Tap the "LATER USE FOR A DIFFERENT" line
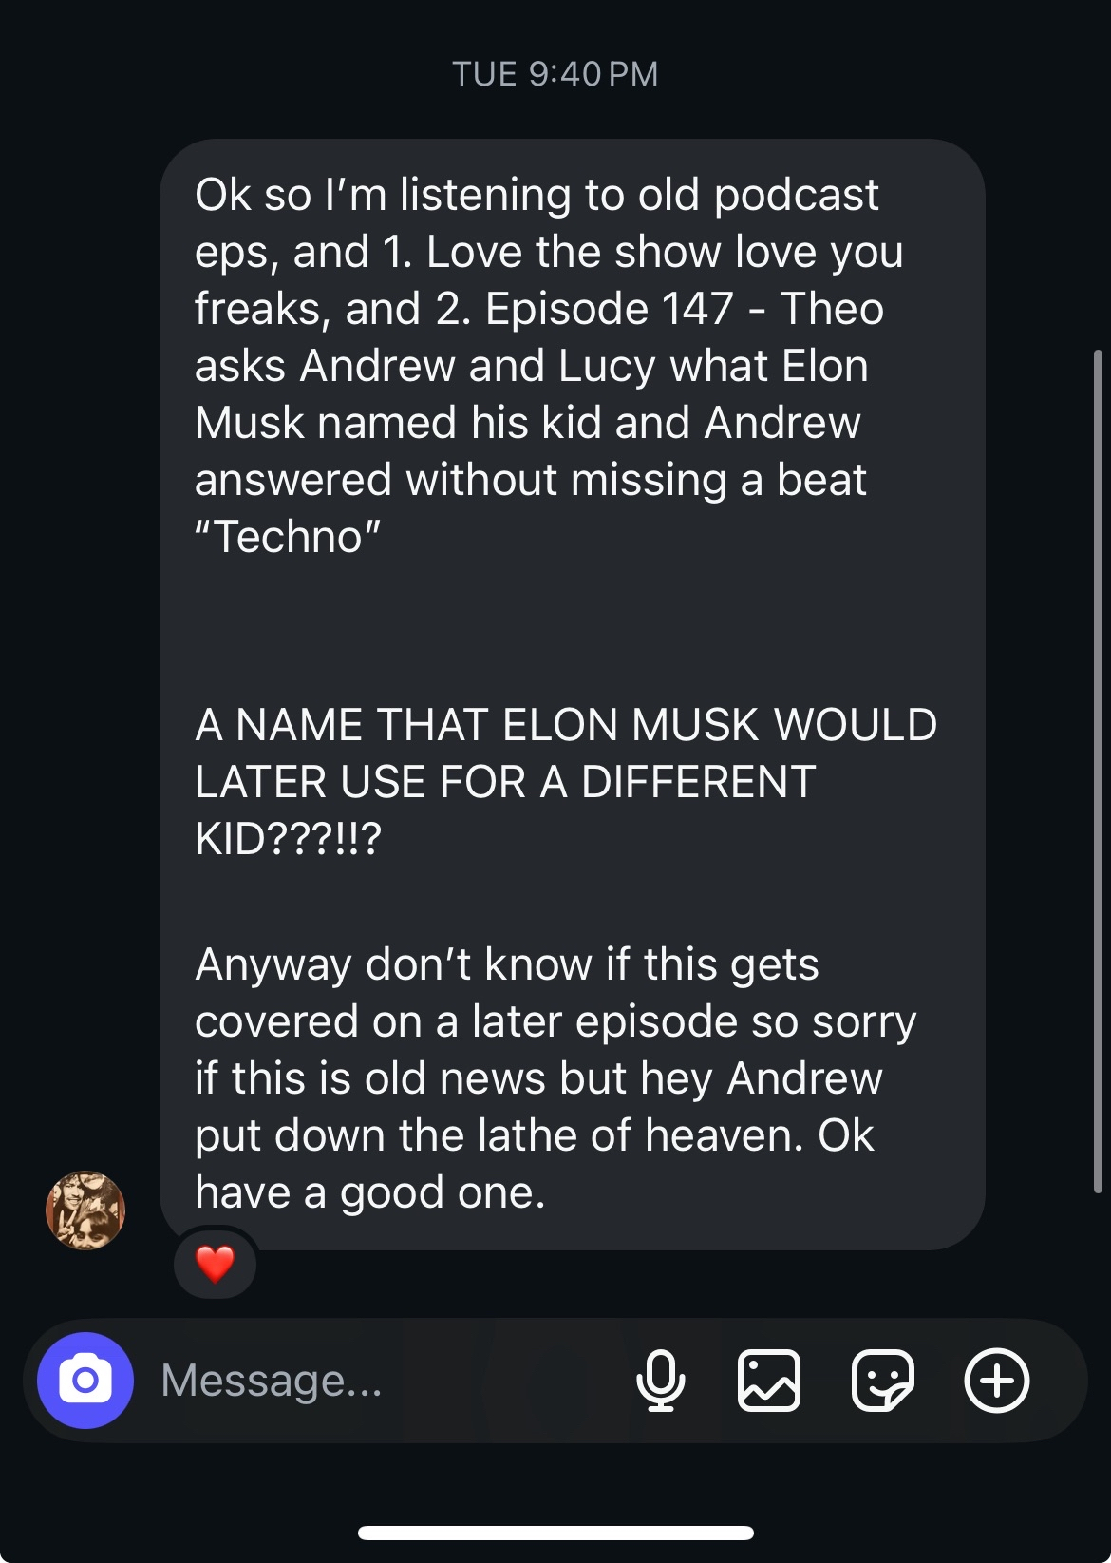1111x1563 pixels. [505, 782]
